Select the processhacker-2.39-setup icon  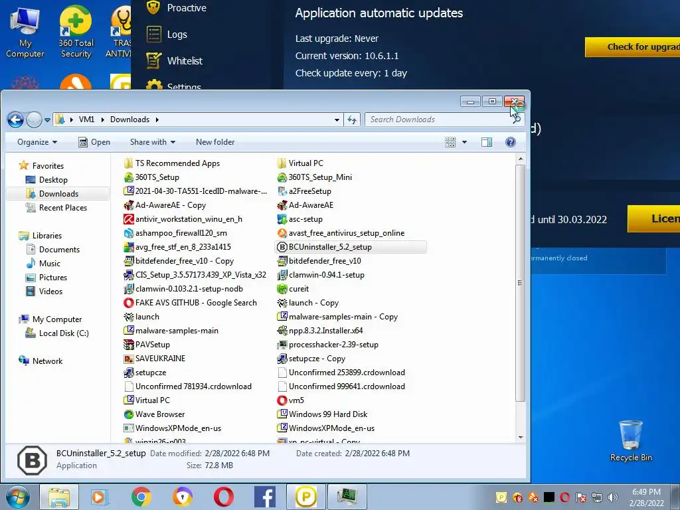click(x=282, y=345)
